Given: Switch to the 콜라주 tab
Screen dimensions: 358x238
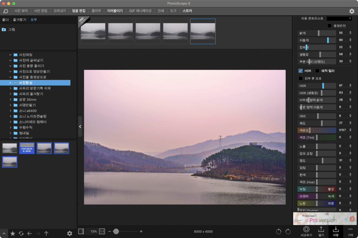Looking at the screenshot, I should 96,11.
